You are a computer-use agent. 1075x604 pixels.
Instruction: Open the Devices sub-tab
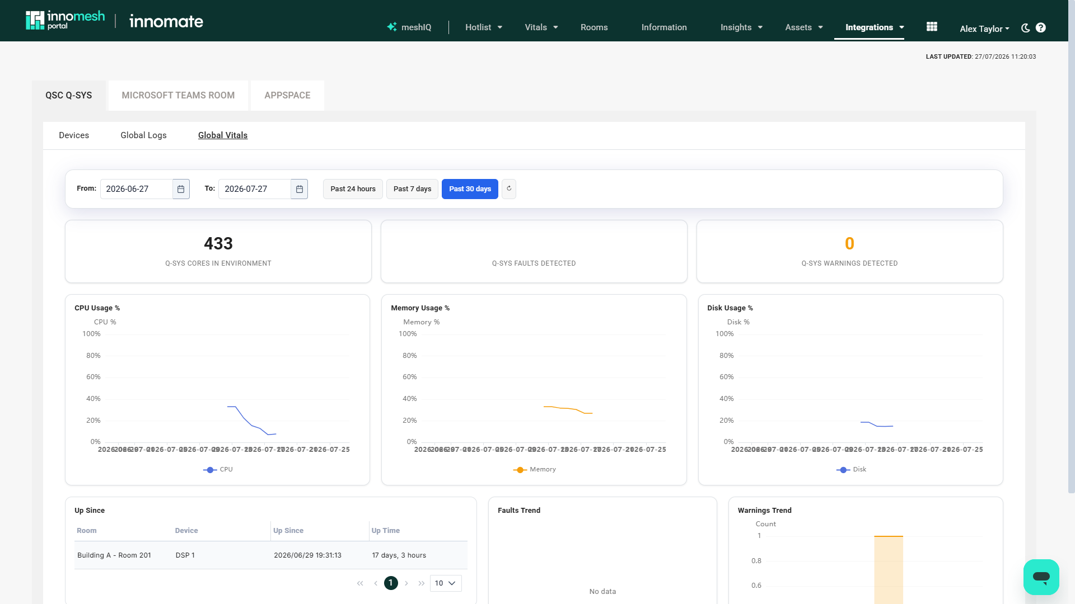74,135
